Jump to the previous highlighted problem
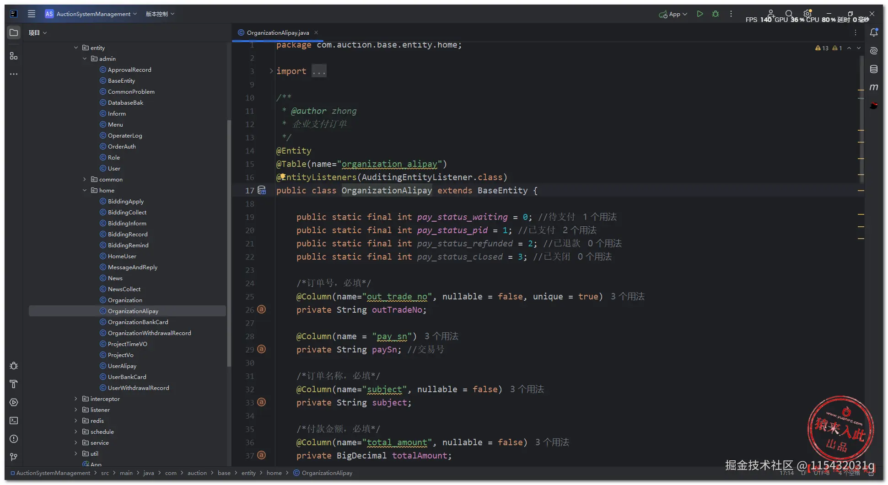The width and height of the screenshot is (888, 485). coord(849,48)
